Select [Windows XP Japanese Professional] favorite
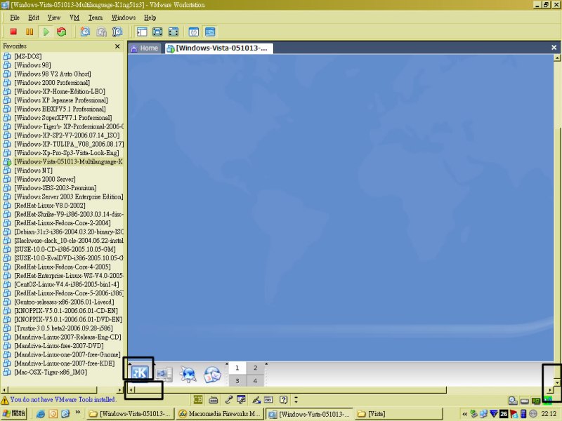 click(x=61, y=100)
